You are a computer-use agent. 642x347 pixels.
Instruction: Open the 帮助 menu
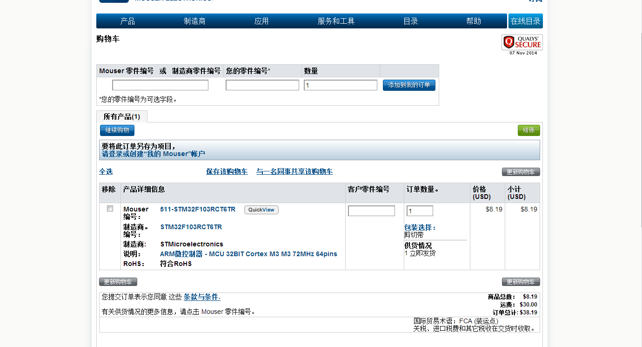[x=474, y=21]
